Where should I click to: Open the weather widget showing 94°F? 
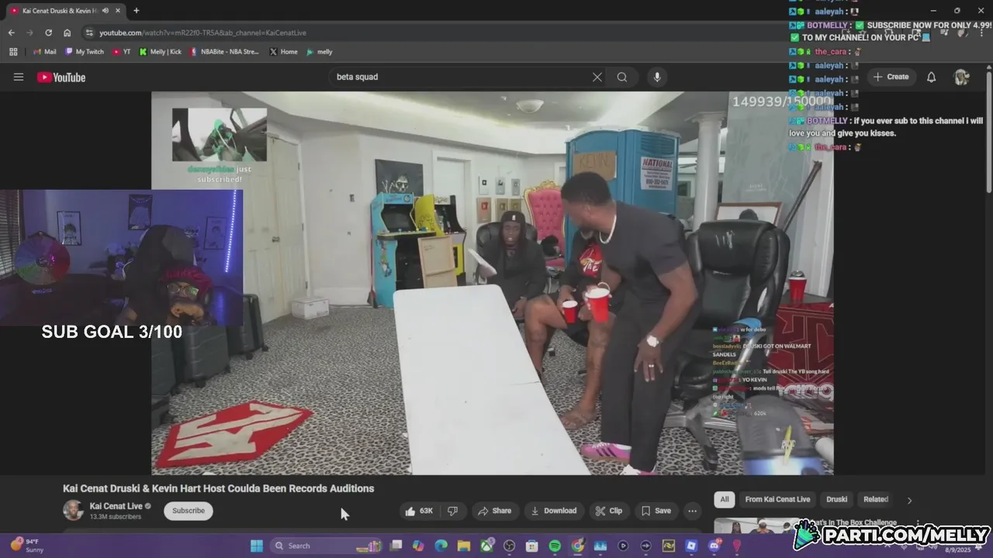point(27,546)
